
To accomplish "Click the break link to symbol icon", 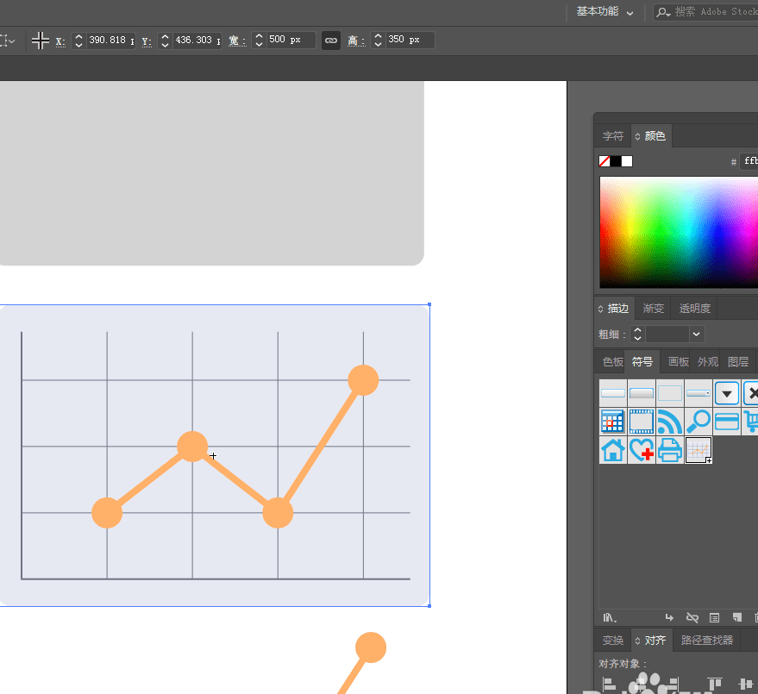I will point(692,617).
